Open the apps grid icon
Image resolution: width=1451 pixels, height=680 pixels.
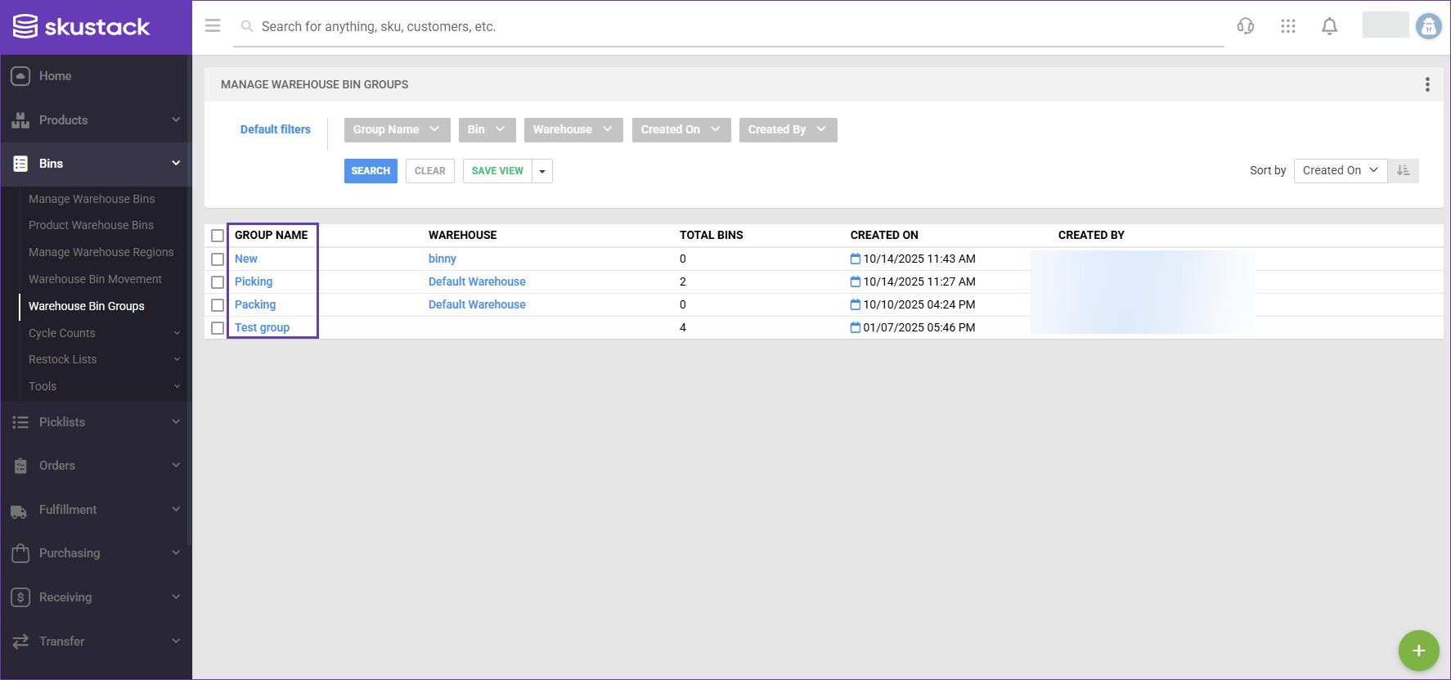coord(1288,26)
